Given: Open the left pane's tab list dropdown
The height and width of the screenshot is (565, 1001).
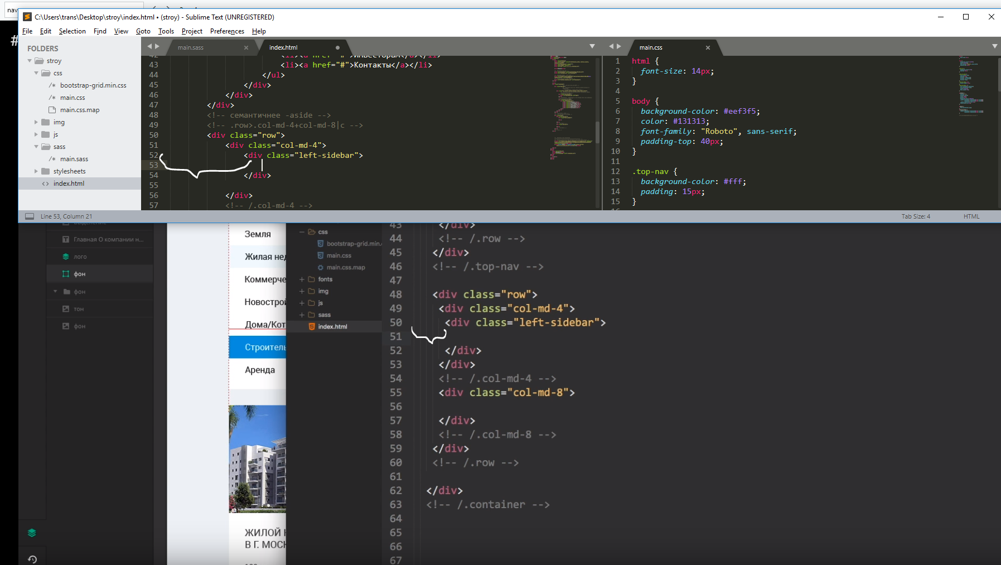Looking at the screenshot, I should tap(592, 46).
